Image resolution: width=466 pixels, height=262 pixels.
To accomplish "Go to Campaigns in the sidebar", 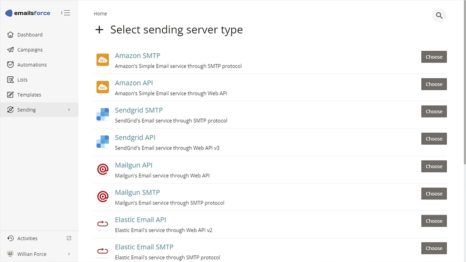I will point(30,50).
